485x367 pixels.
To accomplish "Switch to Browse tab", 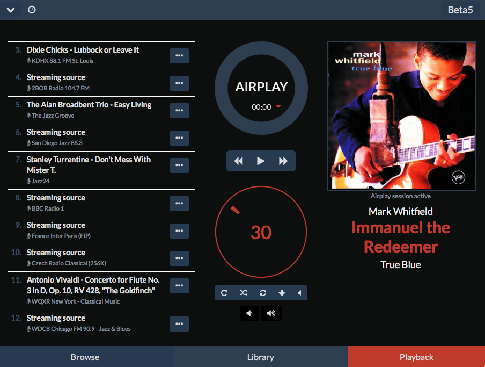I will click(85, 357).
